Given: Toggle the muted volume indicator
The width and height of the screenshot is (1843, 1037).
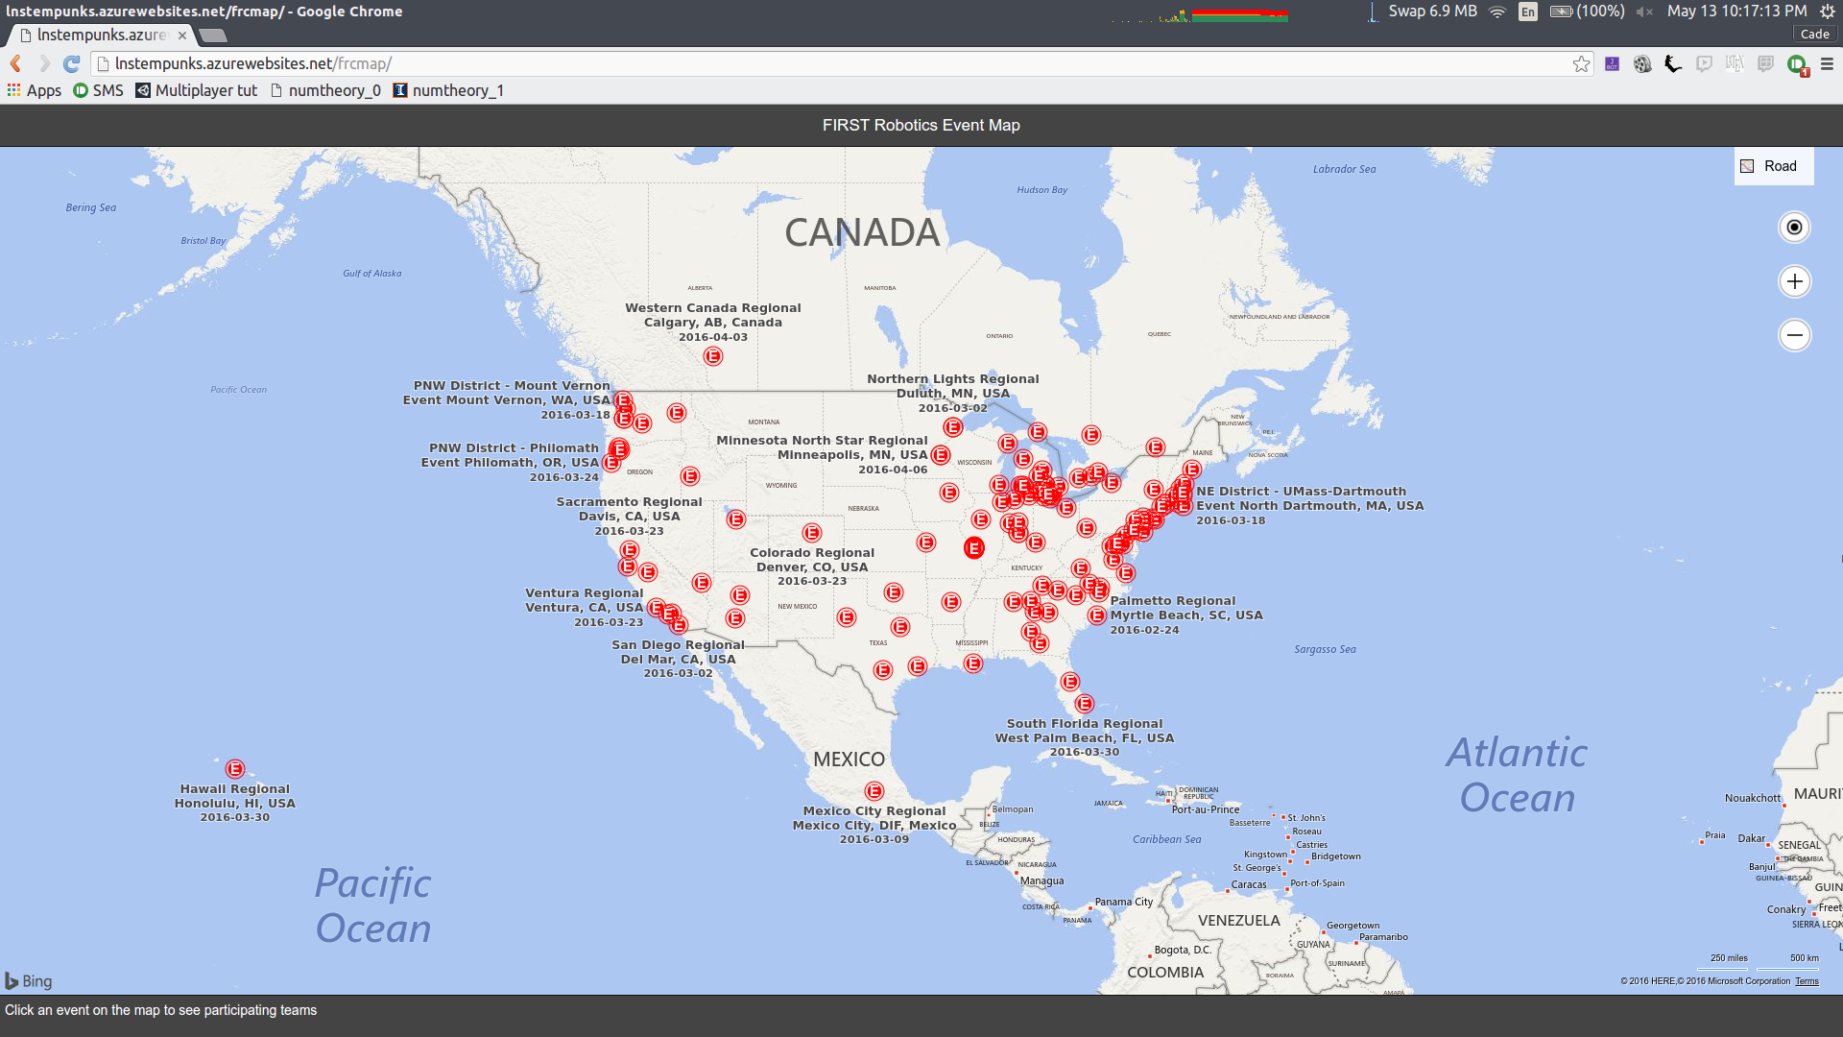Looking at the screenshot, I should click(1644, 12).
